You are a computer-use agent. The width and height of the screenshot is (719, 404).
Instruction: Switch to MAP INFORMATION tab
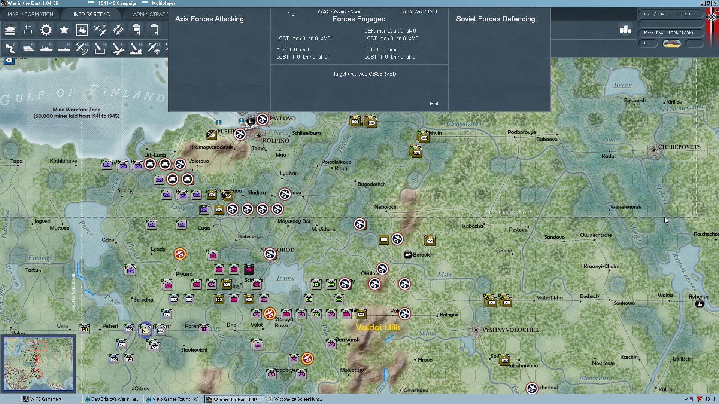[30, 14]
